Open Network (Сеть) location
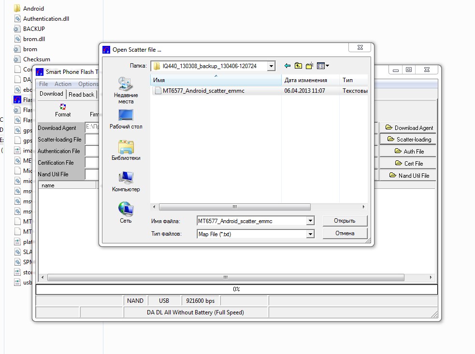Screen dimensions: 475x354 (x=126, y=212)
